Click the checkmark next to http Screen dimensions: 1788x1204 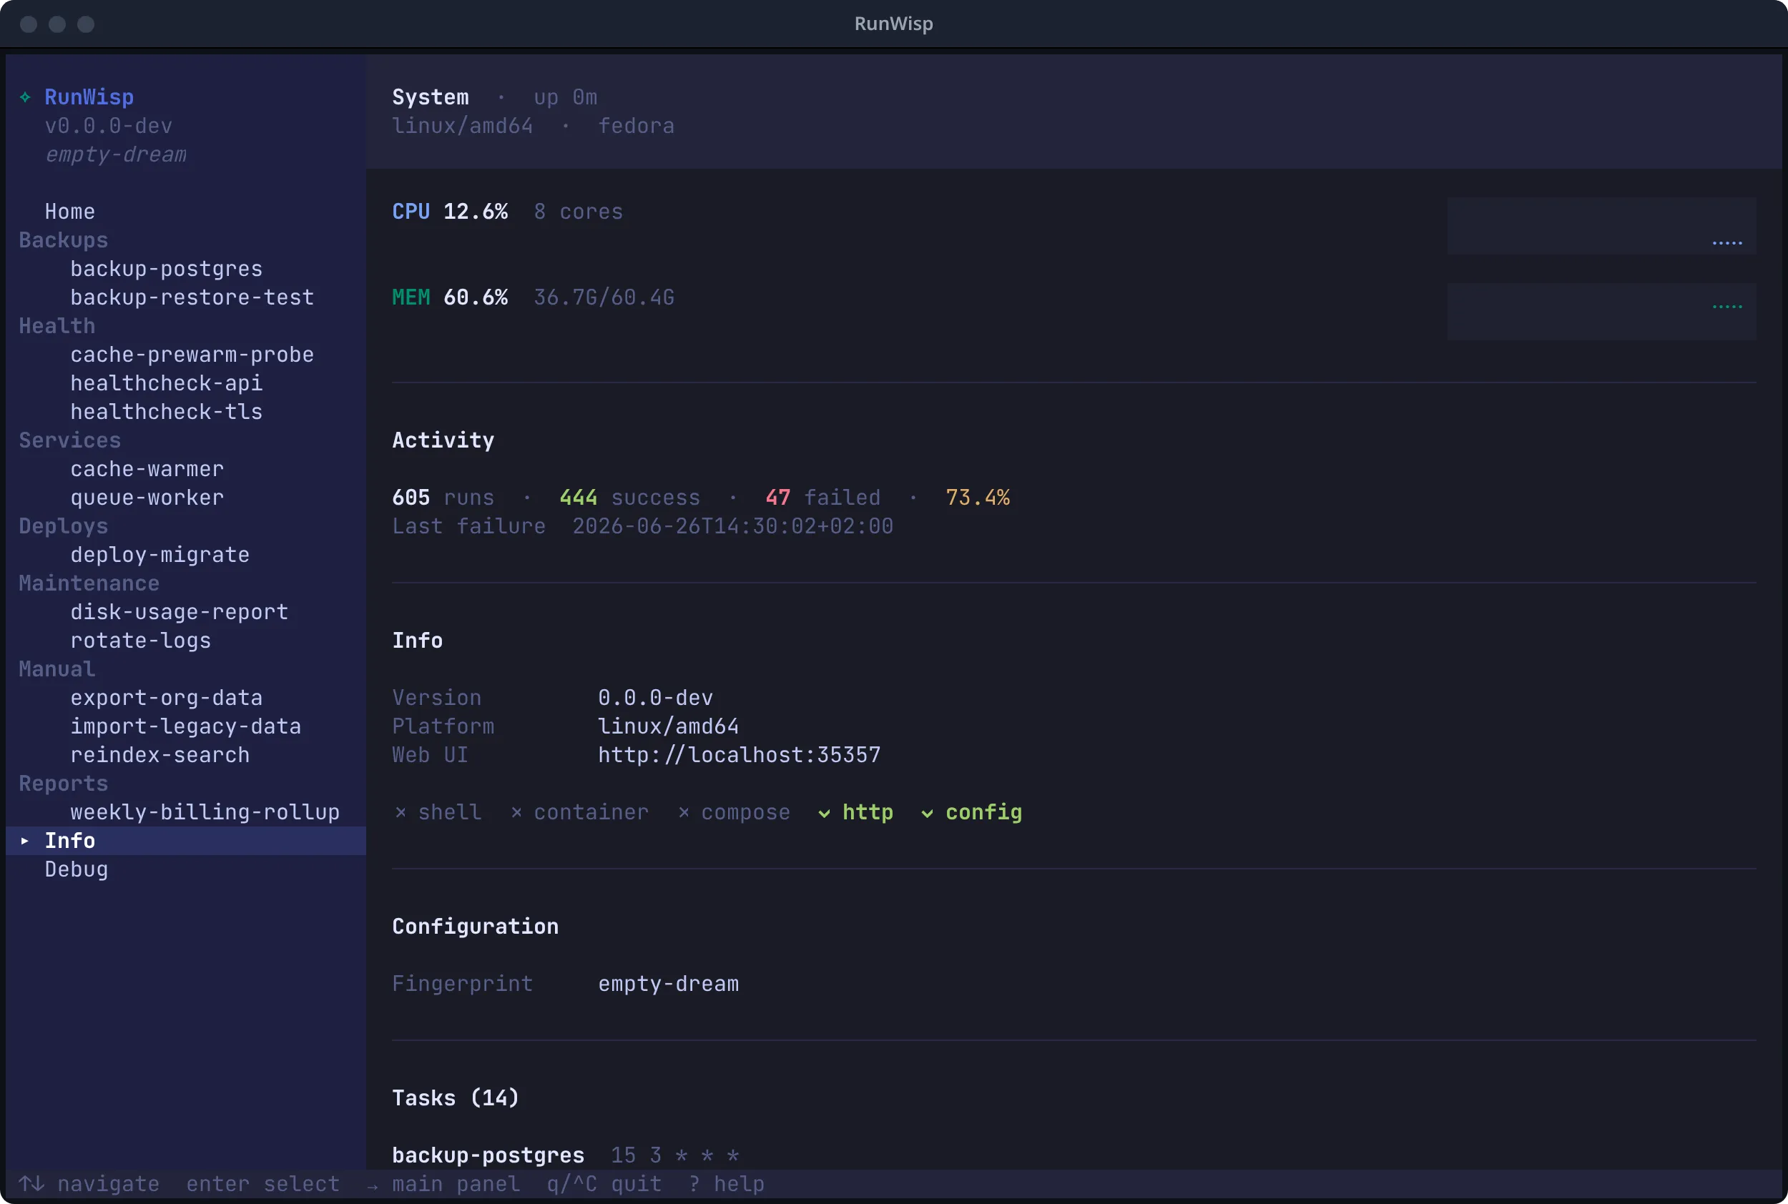point(824,813)
